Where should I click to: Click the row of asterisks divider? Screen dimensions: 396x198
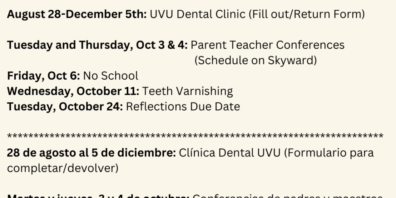pos(195,136)
